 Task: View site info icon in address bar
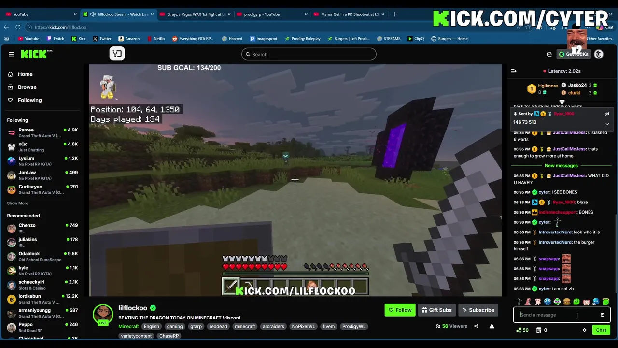[30, 27]
